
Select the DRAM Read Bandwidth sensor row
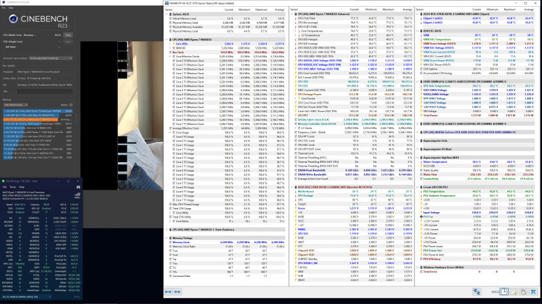click(x=352, y=170)
